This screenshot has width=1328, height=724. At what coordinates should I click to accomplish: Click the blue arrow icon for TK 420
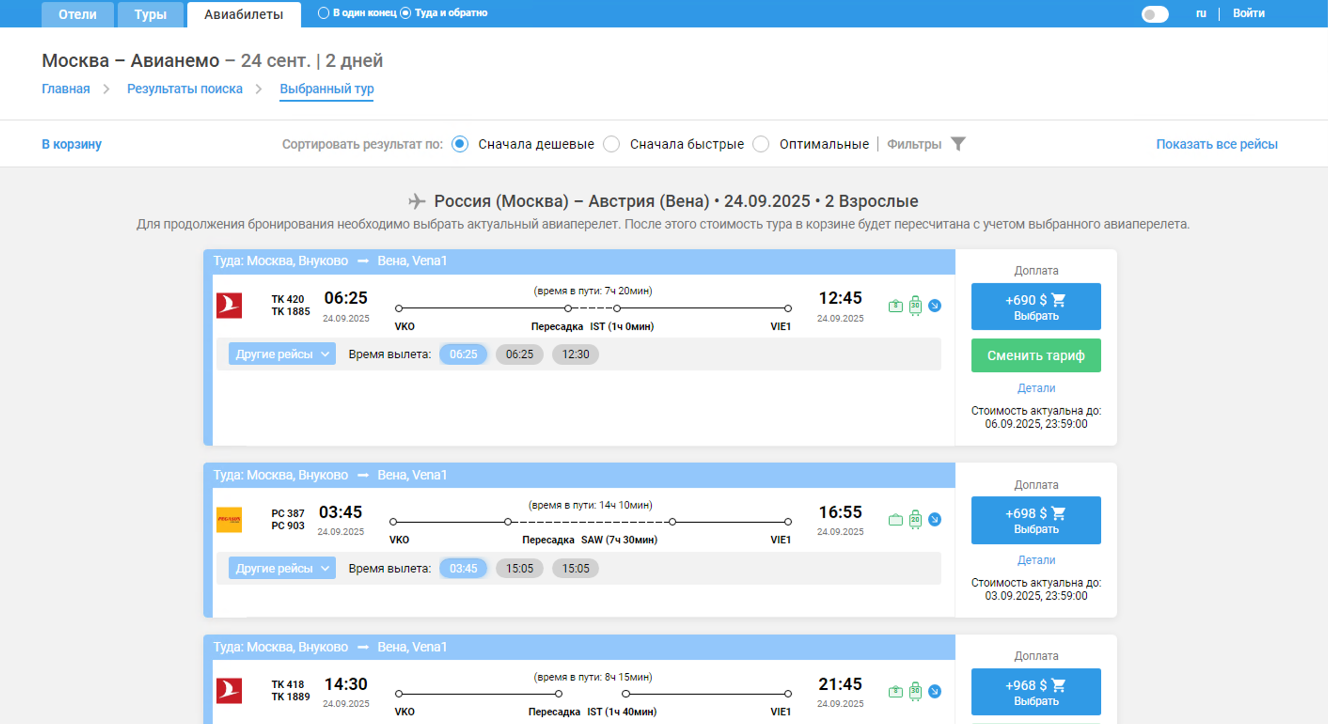point(935,306)
